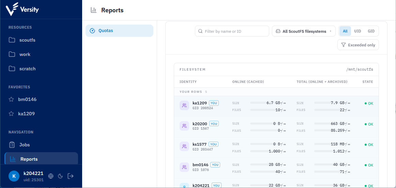Screen dimensions: 396x188
Task: Click the STATE column header
Action: coord(367,82)
